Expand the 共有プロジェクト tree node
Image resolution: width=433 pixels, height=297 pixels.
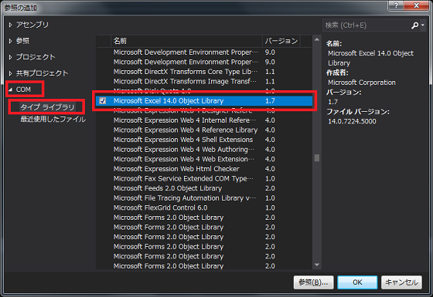pyautogui.click(x=10, y=73)
